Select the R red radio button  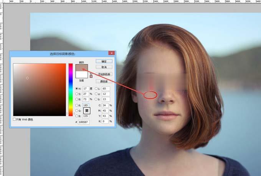[77, 105]
